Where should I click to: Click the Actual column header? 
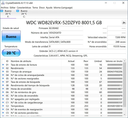click(x=68, y=61)
